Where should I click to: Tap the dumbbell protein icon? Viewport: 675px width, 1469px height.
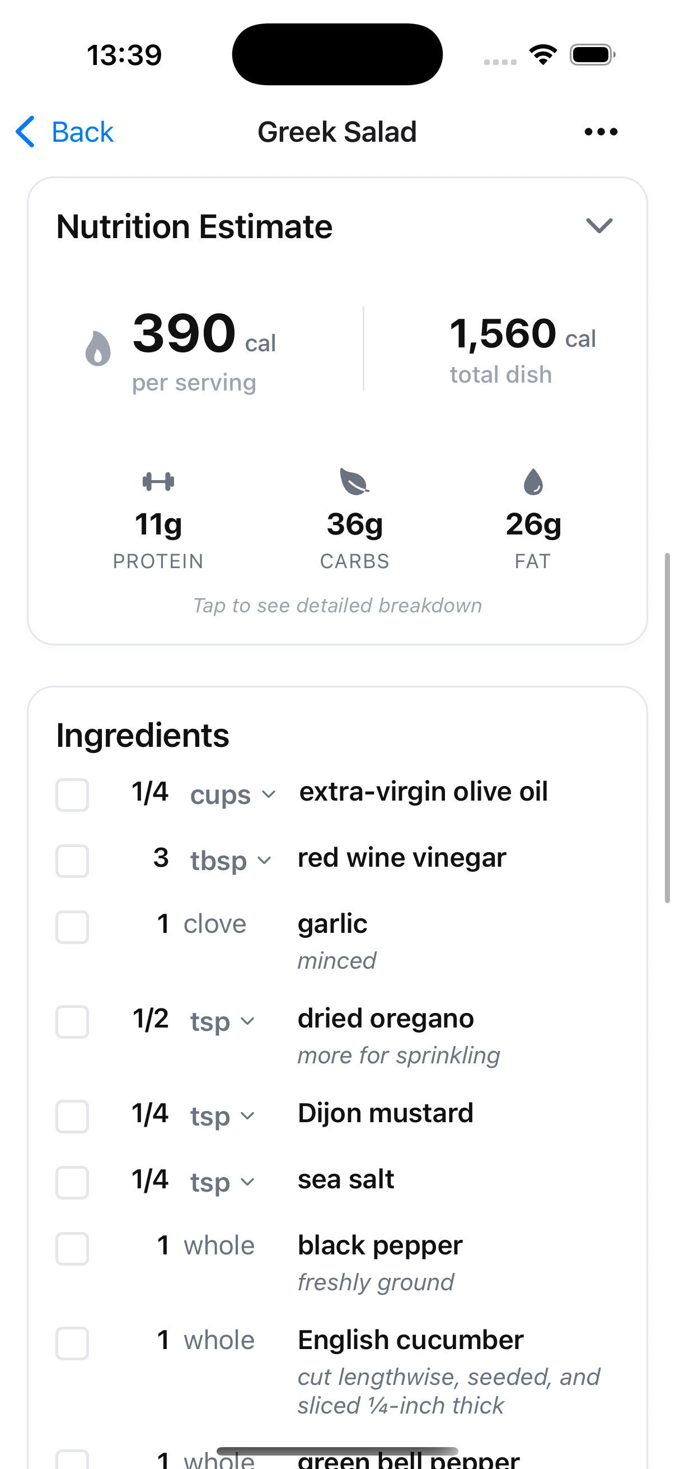click(x=158, y=482)
